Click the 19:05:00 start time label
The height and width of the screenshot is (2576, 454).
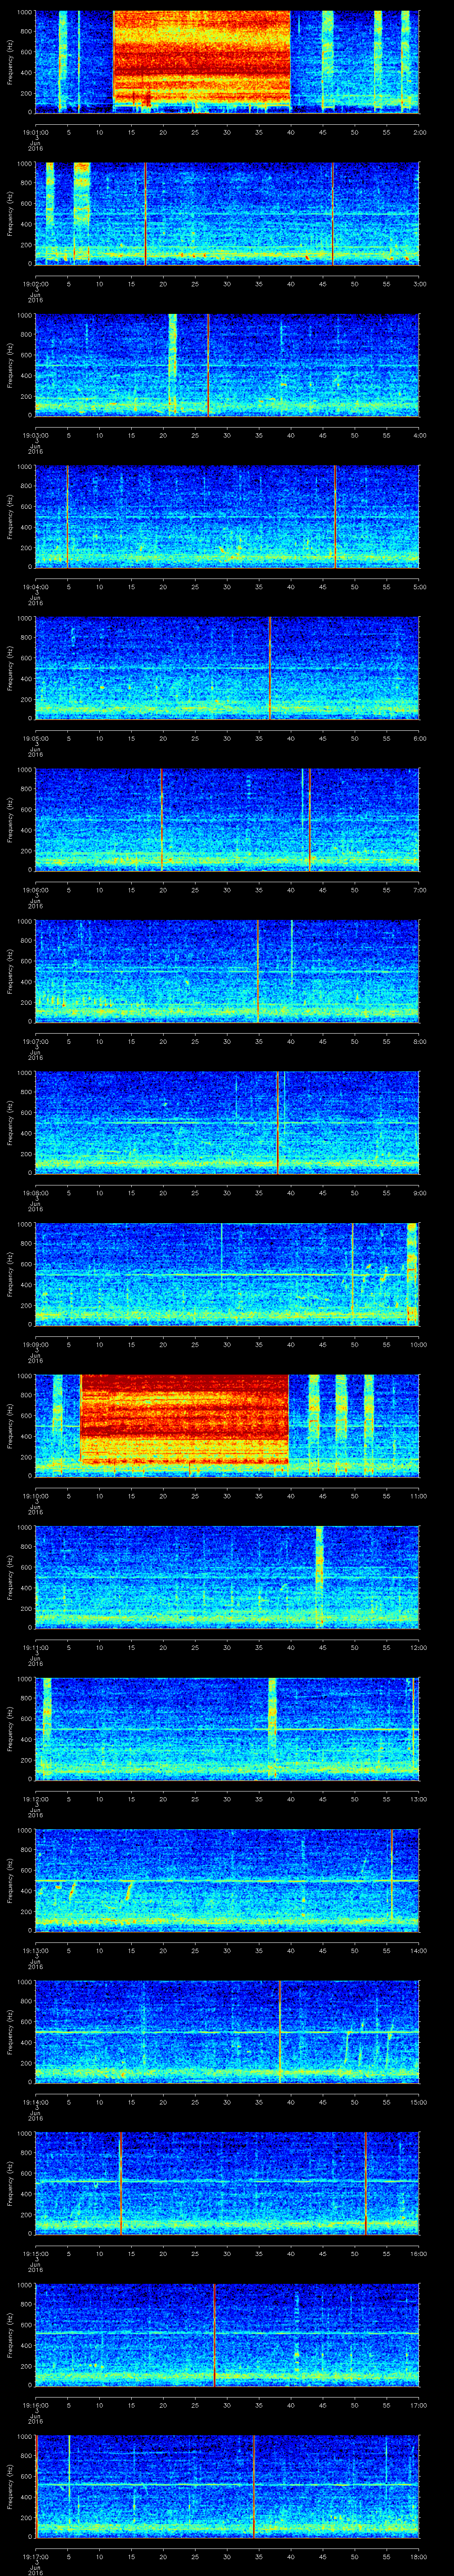35,738
